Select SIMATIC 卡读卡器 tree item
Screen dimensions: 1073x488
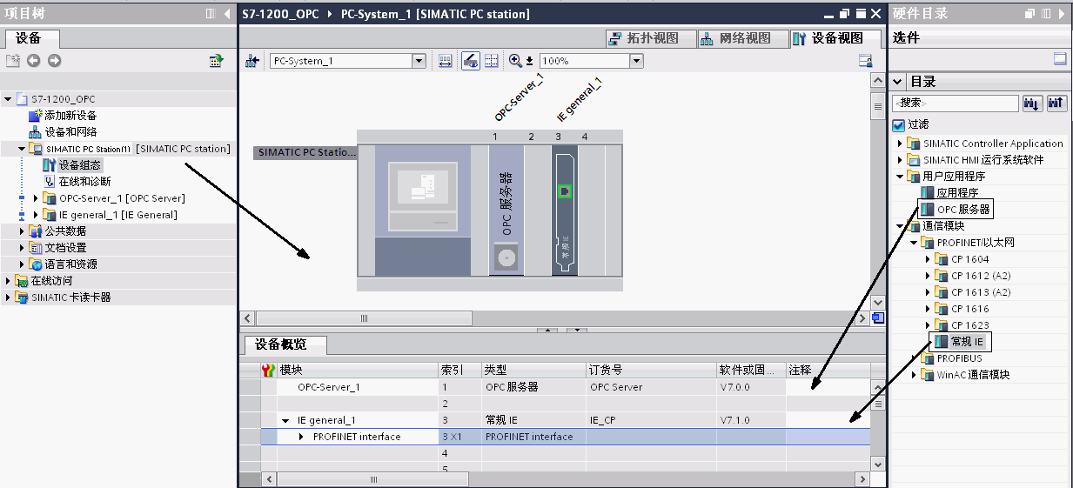(x=71, y=297)
